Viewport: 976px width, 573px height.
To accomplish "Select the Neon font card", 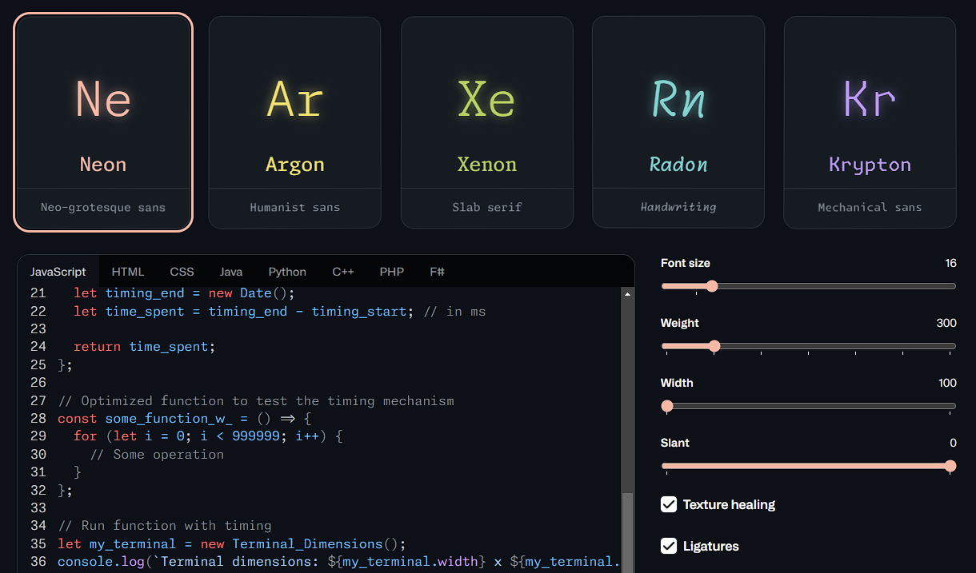I will pyautogui.click(x=103, y=122).
